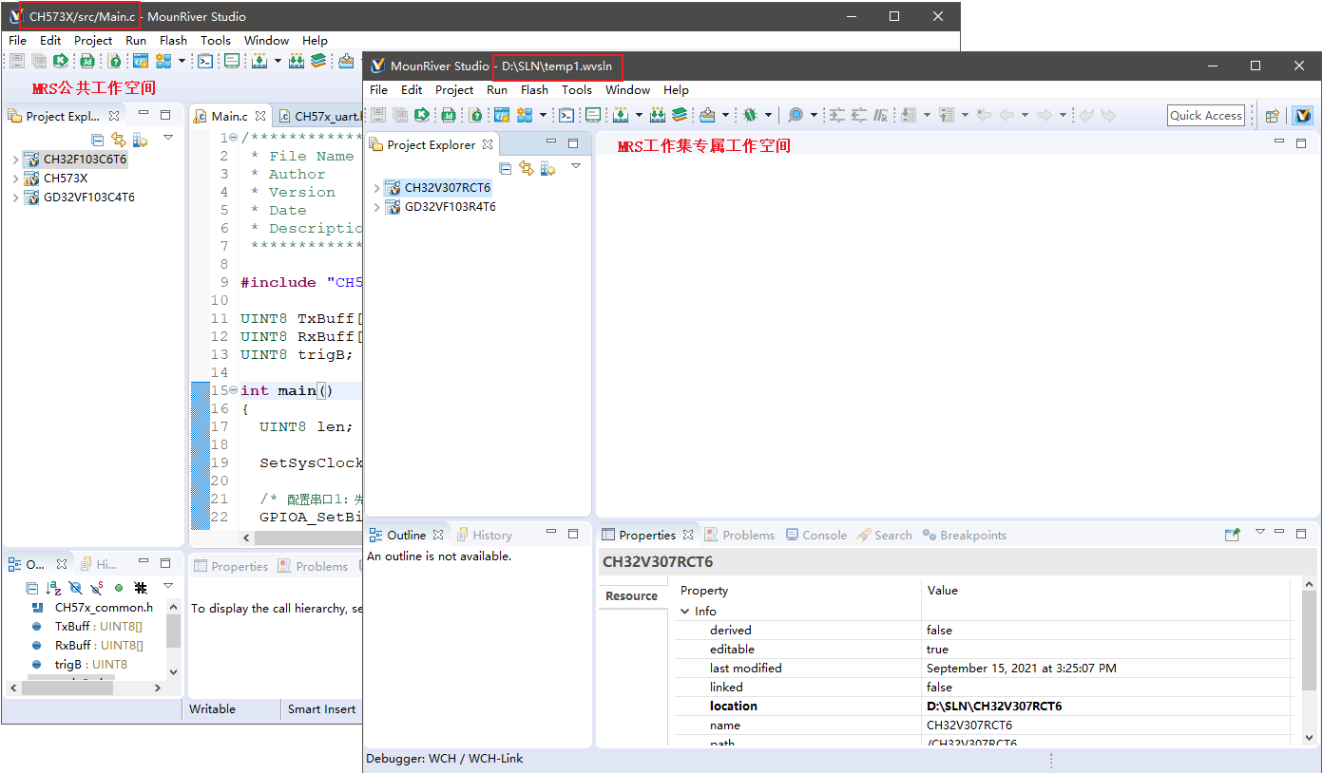Click Open Perspective icon beside Quick Access
This screenshot has height=773, width=1323.
click(1273, 116)
